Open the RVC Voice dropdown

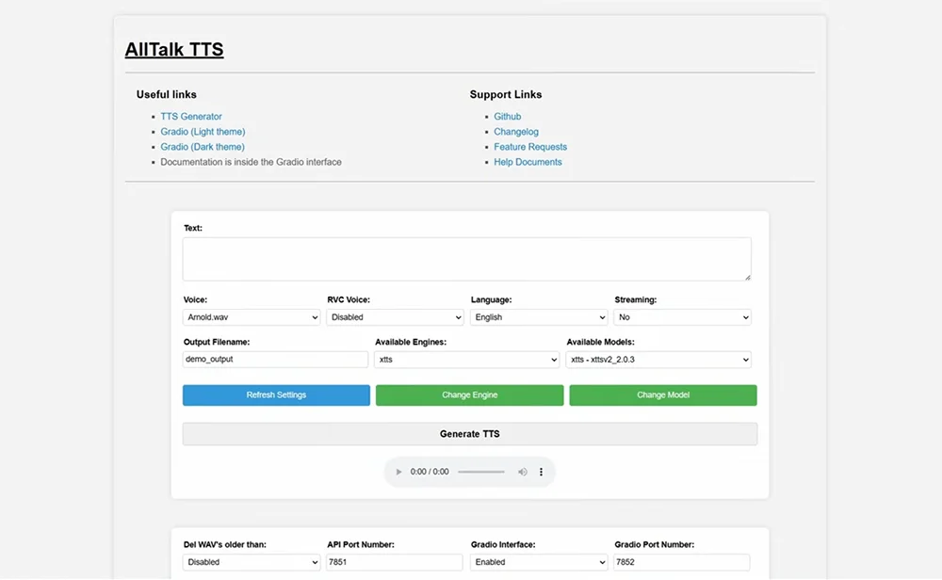[x=395, y=317]
